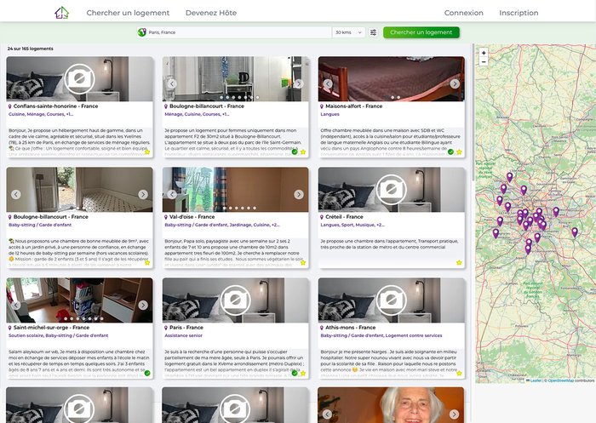Open Devenez Hôte menu item
Screen dimensions: 596x423
pyautogui.click(x=211, y=13)
